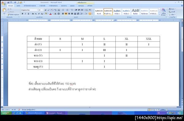
Task: Open the Page Layout ribbon tab
Action: tap(30, 6)
